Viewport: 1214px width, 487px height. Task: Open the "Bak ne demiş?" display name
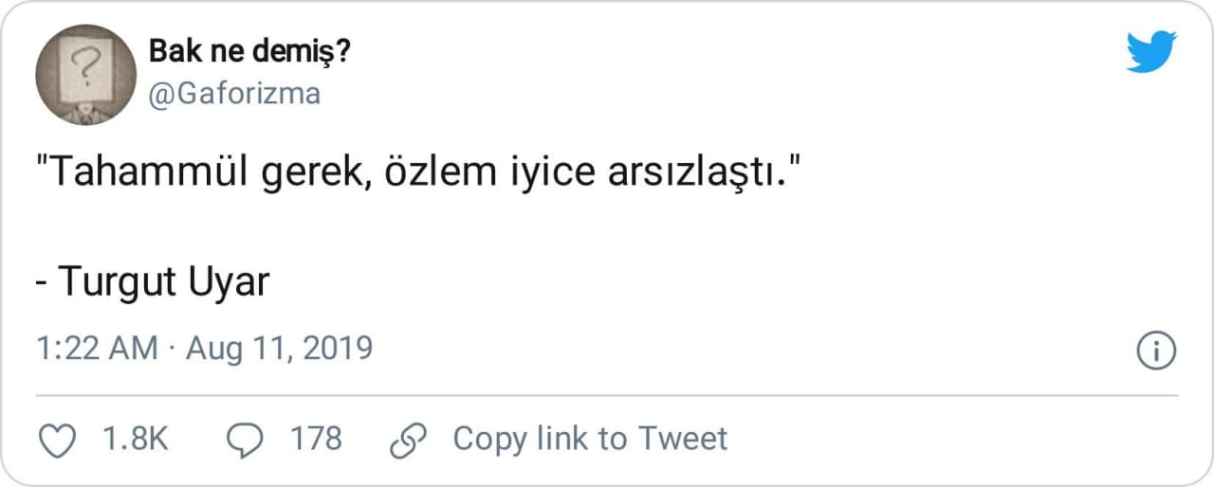(250, 52)
